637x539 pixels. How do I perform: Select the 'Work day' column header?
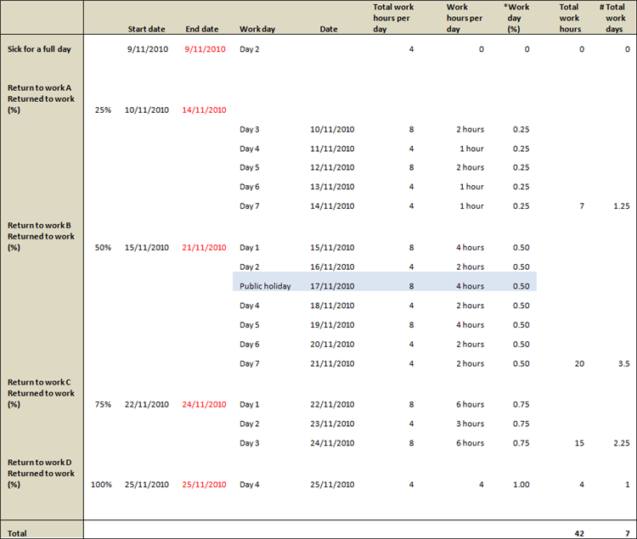257,29
